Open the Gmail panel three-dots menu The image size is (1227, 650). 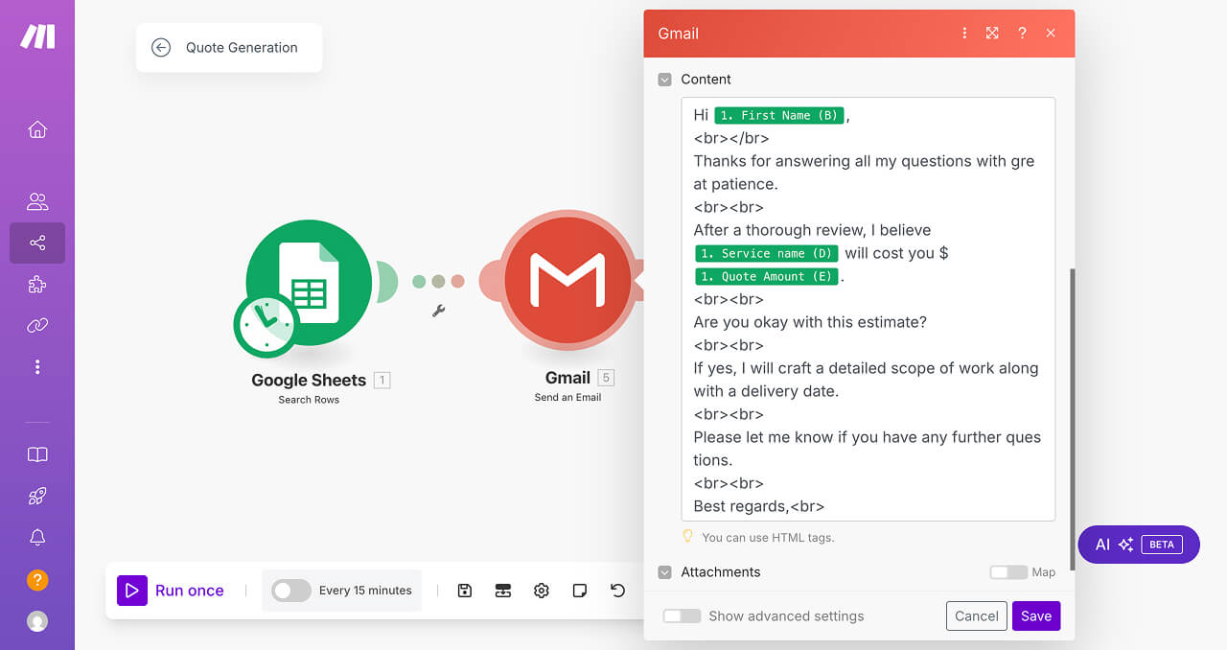point(964,33)
